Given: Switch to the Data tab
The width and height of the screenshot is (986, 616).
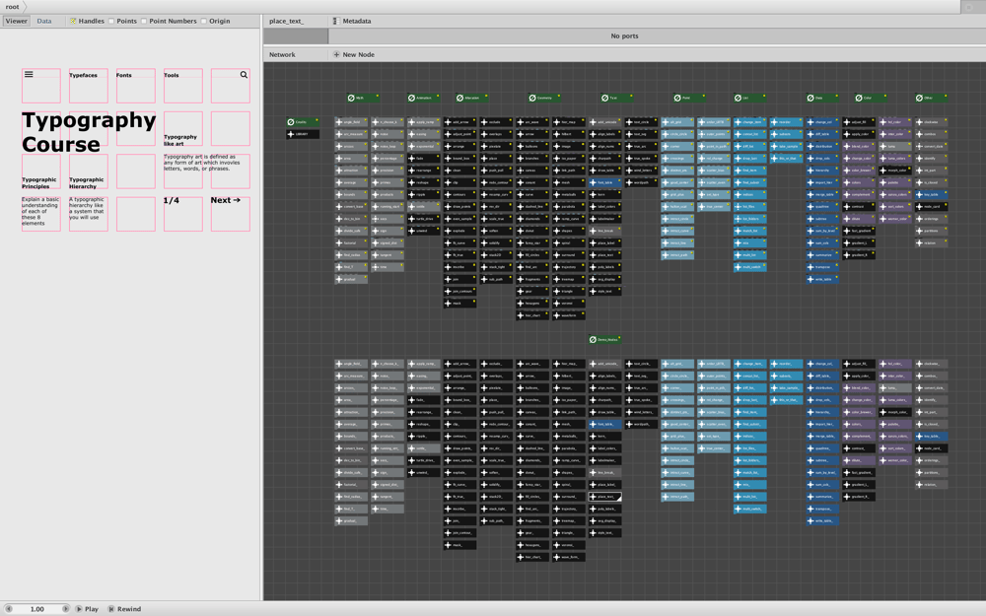Looking at the screenshot, I should click(44, 21).
